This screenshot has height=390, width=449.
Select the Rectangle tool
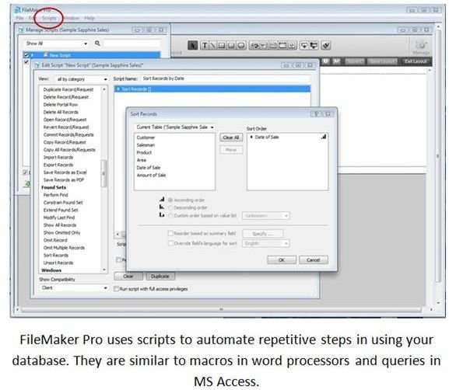[222, 45]
